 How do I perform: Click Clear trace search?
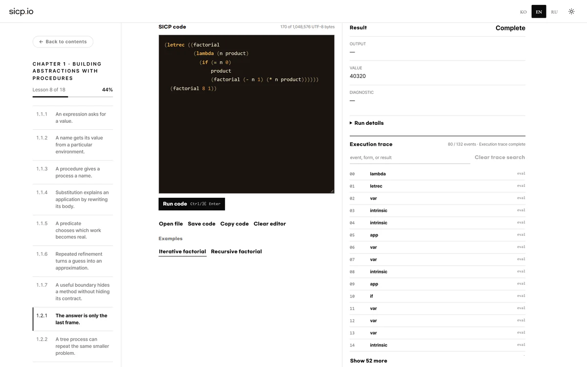click(499, 157)
